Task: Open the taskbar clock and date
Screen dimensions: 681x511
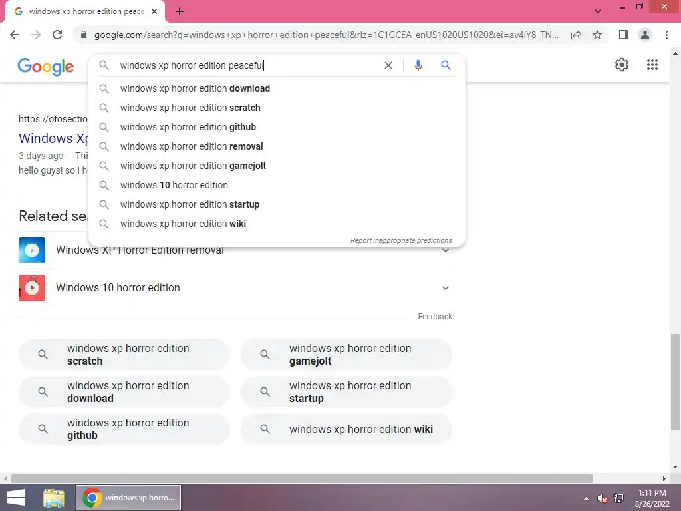Action: pyautogui.click(x=652, y=498)
